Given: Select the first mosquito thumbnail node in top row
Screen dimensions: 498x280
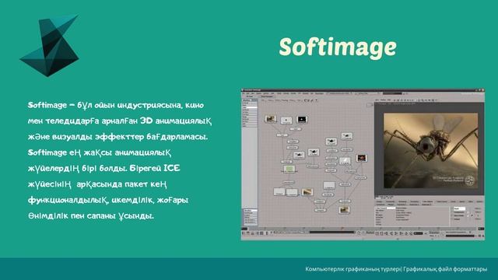Looking at the screenshot, I should pyautogui.click(x=271, y=119).
